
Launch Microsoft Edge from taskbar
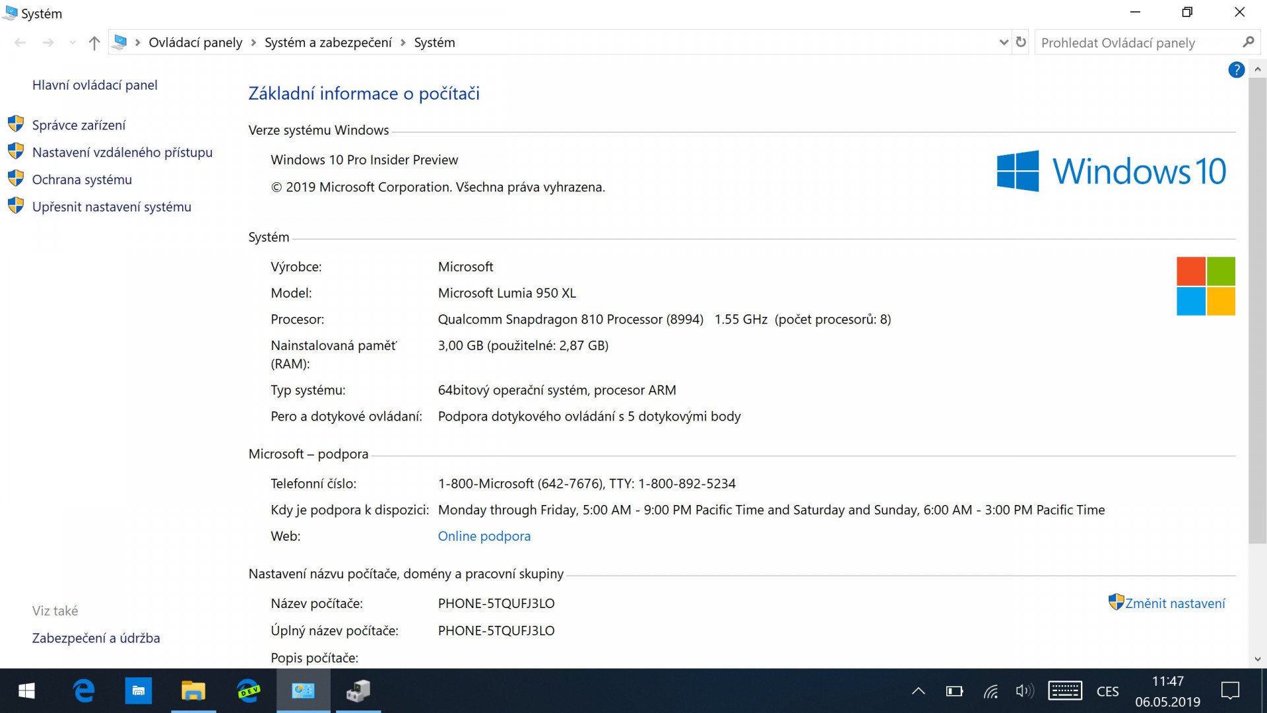coord(84,691)
